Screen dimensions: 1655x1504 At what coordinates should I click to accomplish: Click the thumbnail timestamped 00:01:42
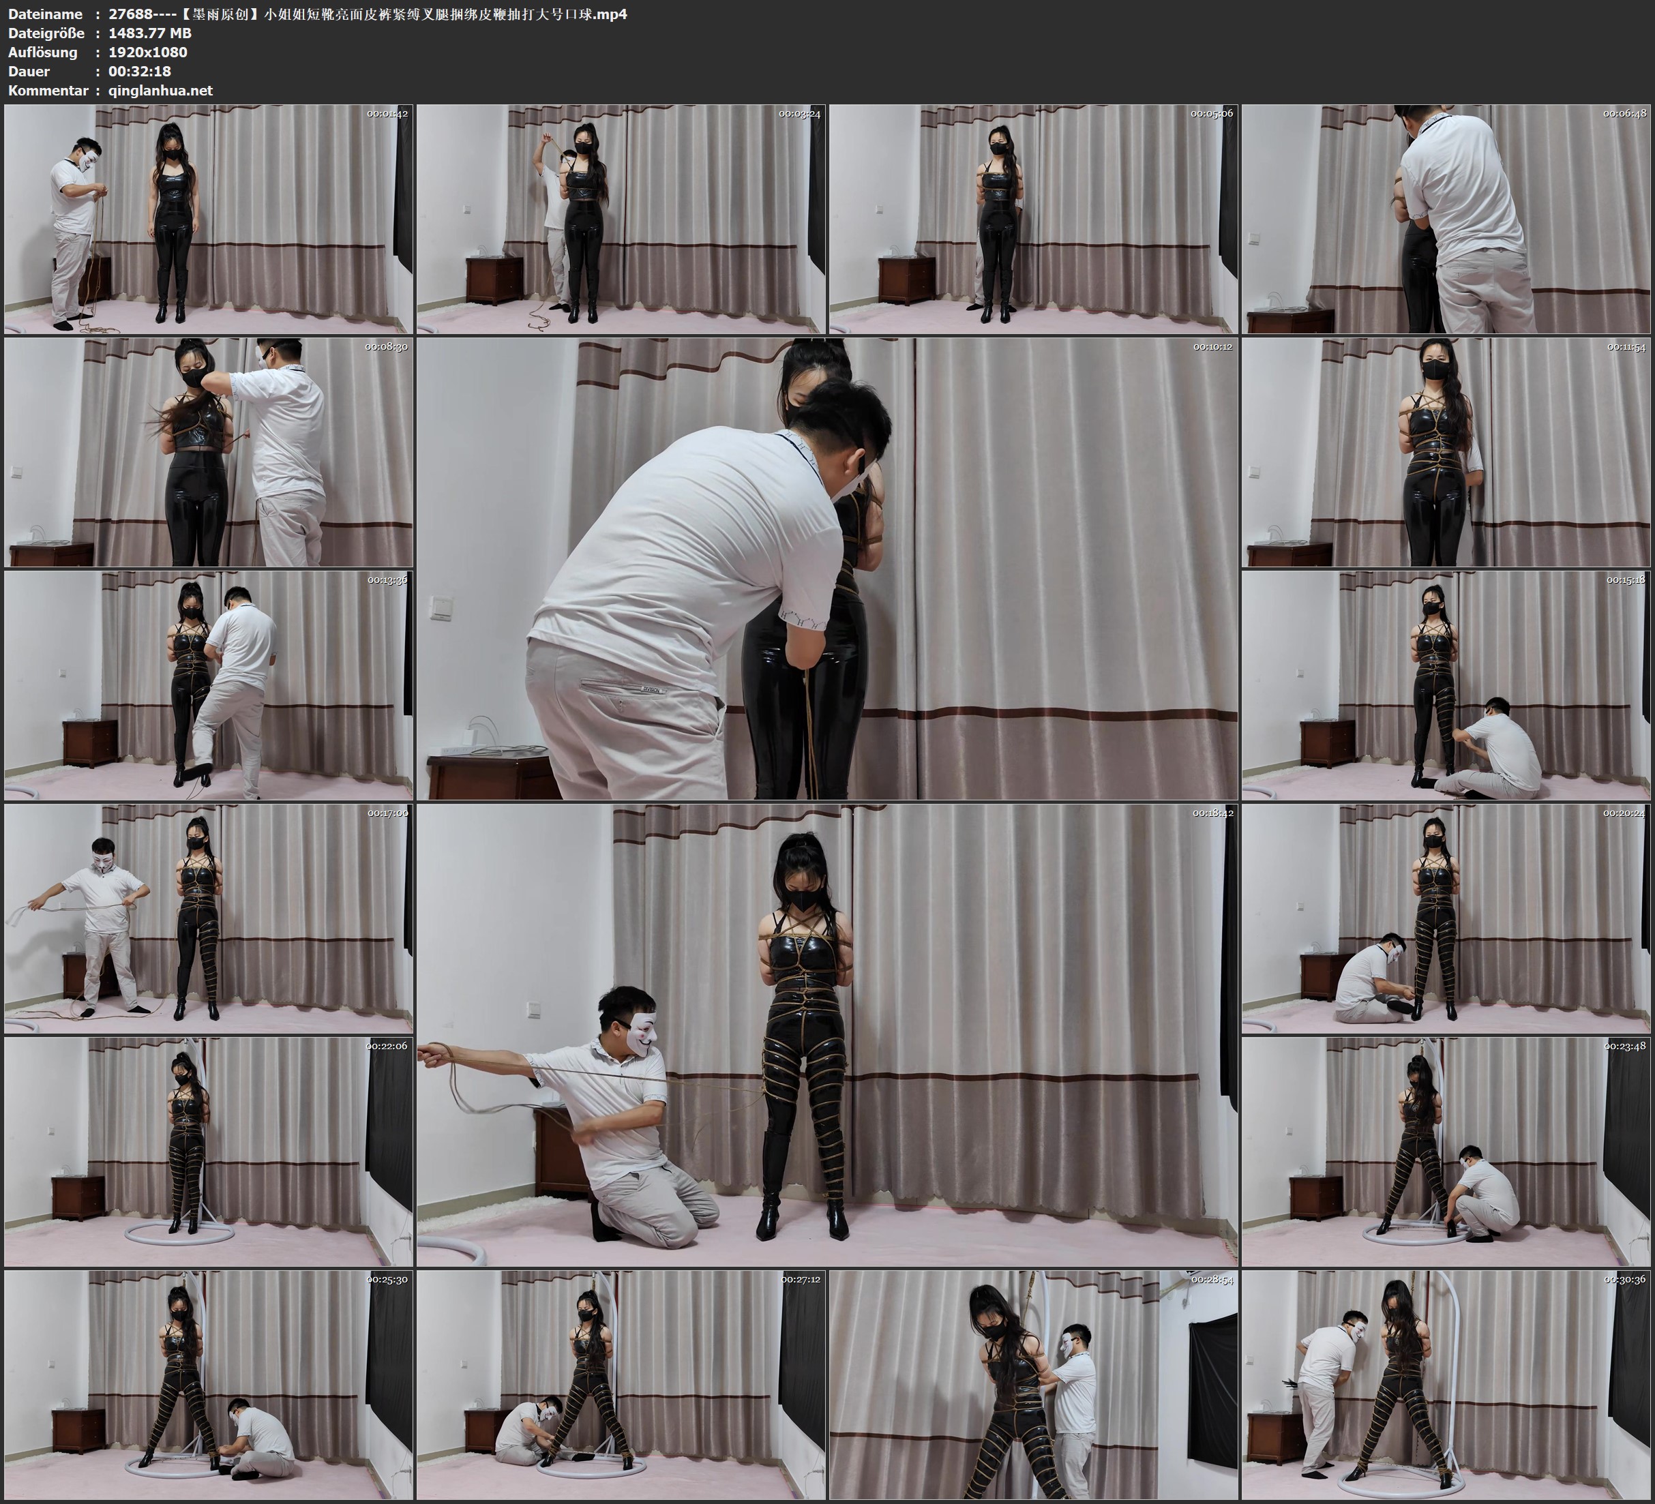(x=209, y=220)
